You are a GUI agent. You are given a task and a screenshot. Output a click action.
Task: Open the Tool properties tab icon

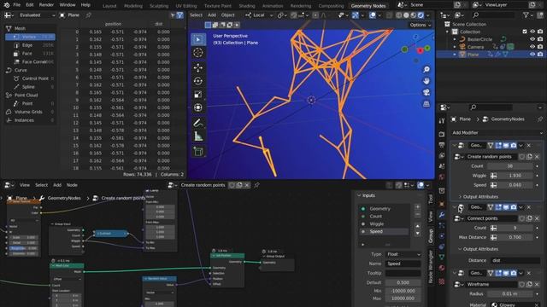442,121
